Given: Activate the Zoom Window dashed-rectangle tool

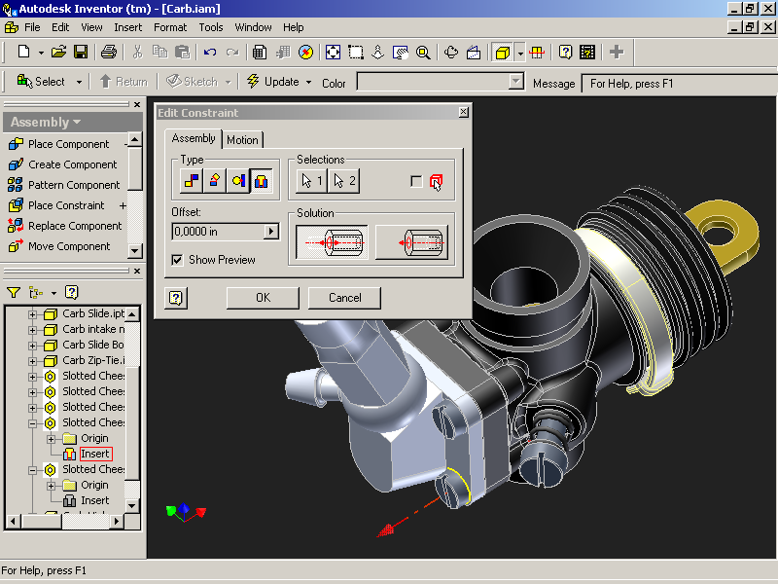Looking at the screenshot, I should (x=356, y=52).
